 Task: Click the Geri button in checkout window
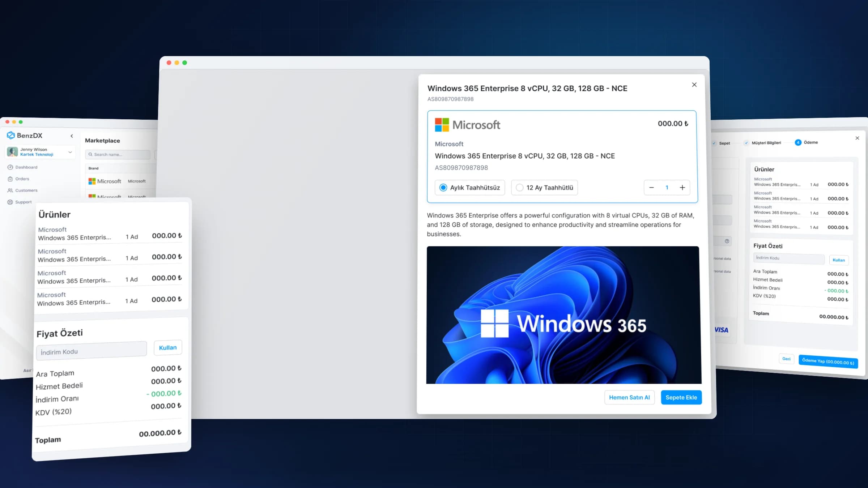(x=786, y=359)
